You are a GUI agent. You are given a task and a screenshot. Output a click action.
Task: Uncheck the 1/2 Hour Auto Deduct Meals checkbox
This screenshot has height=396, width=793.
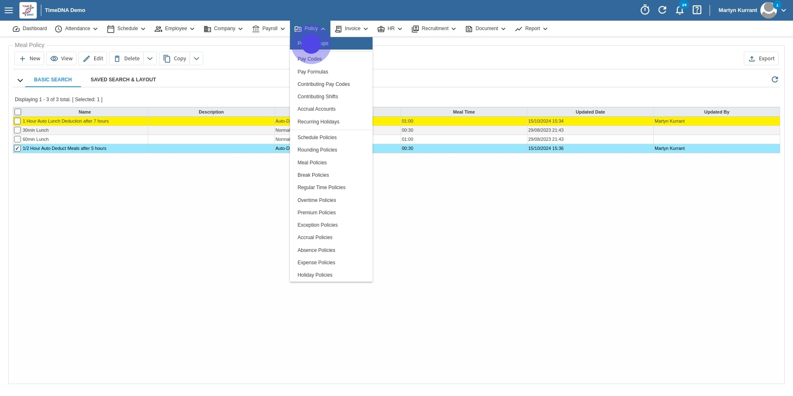click(x=17, y=148)
